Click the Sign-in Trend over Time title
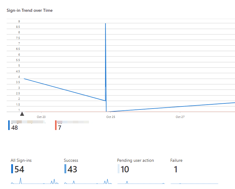The image size is (235, 189). (x=30, y=11)
